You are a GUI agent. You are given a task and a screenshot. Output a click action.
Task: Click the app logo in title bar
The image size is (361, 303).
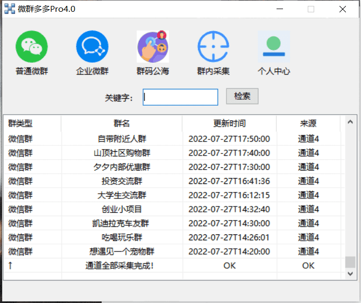9,9
